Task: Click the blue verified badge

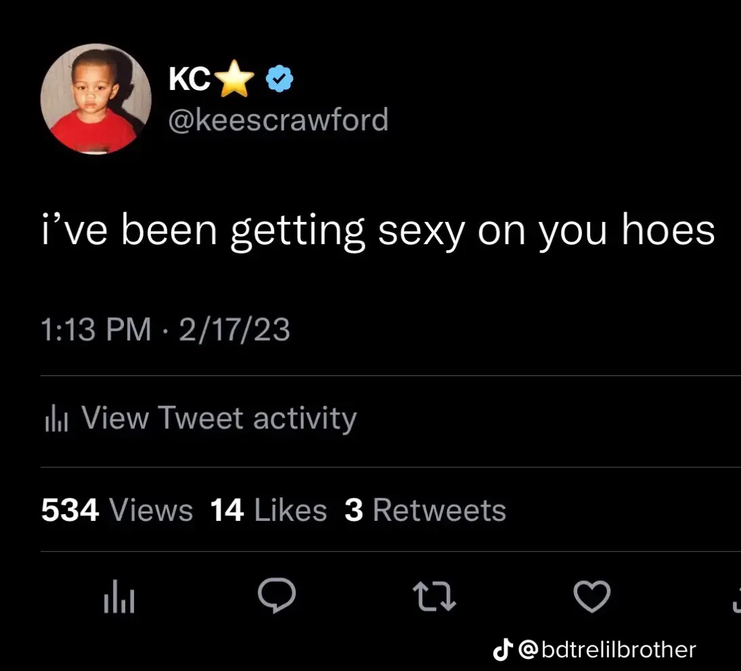Action: click(x=278, y=80)
